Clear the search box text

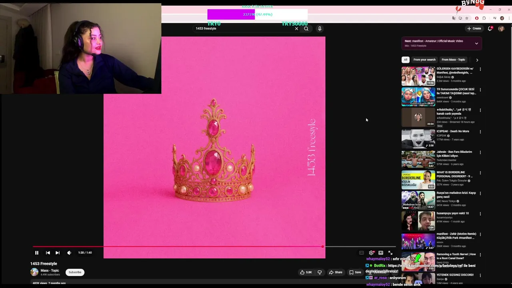[296, 29]
